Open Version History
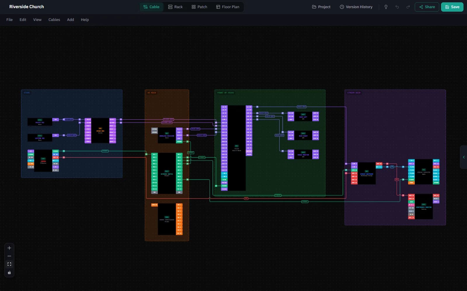The height and width of the screenshot is (291, 467). (x=356, y=7)
